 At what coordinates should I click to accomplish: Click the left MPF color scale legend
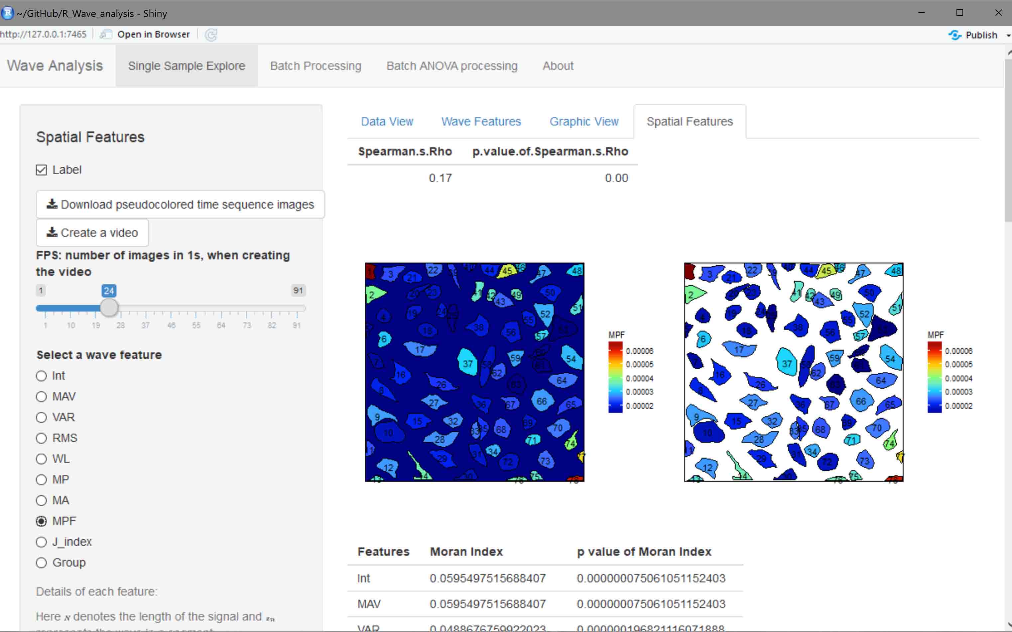(x=631, y=372)
